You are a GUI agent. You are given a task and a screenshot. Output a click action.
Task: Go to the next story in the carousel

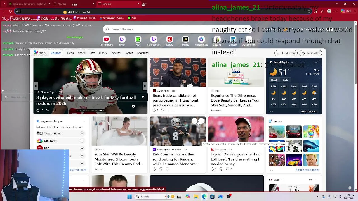click(145, 86)
